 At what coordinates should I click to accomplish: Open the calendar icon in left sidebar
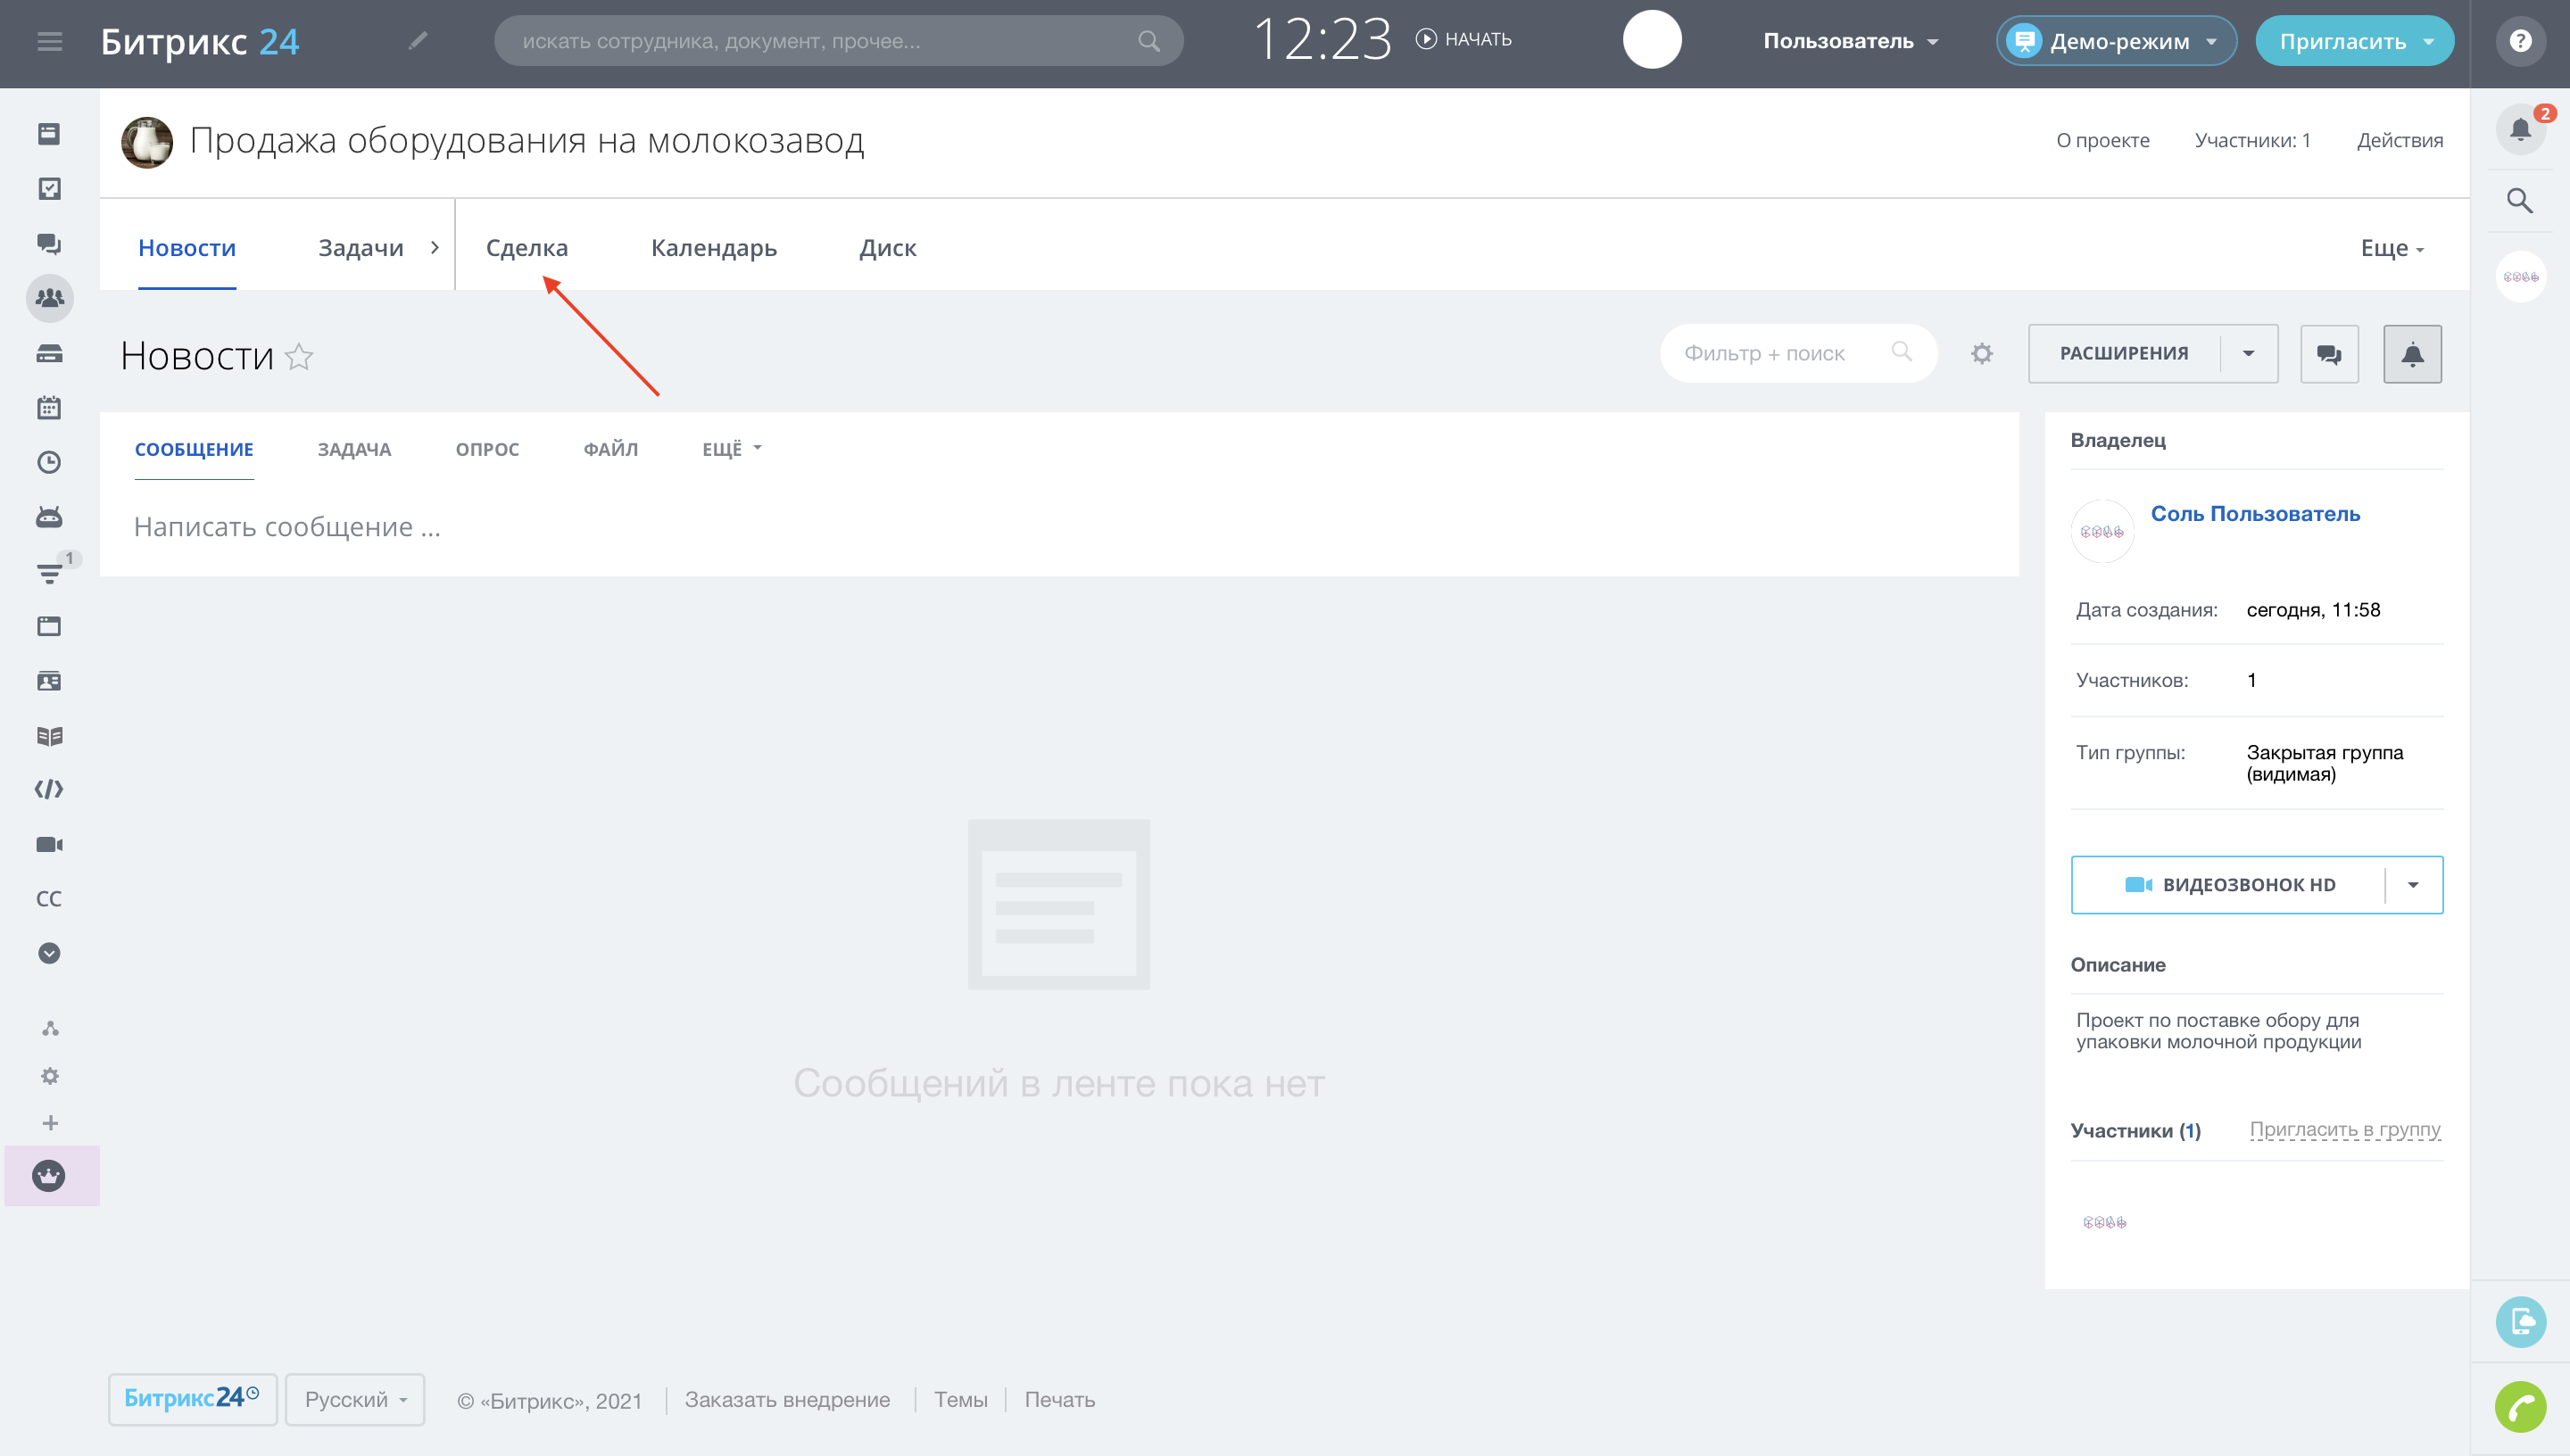tap(49, 408)
